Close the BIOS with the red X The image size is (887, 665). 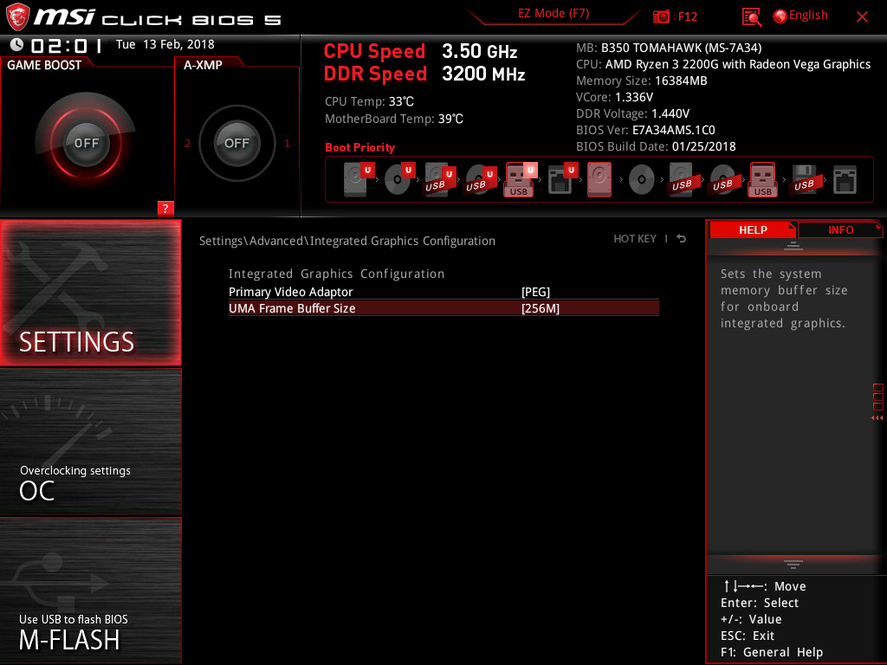pyautogui.click(x=862, y=17)
